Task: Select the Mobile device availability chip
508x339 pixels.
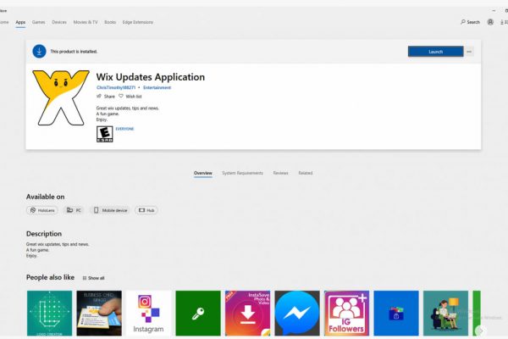Action: click(x=110, y=210)
